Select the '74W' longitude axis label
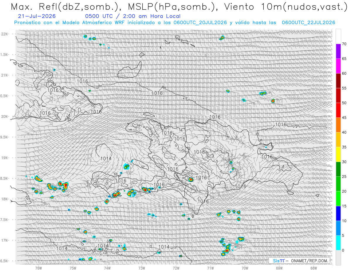Image resolution: width=352 pixels, height=272 pixels. tap(107, 268)
